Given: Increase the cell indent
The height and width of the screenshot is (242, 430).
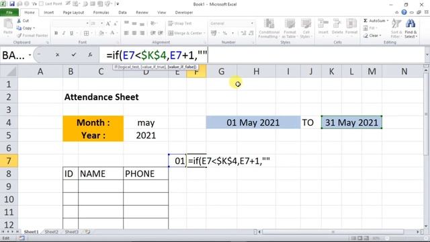Looking at the screenshot, I should tap(161, 33).
